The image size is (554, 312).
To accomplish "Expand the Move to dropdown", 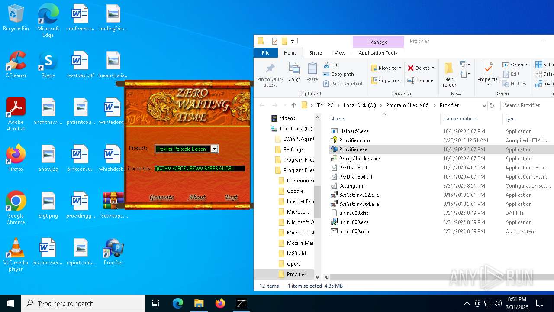I will click(x=399, y=68).
